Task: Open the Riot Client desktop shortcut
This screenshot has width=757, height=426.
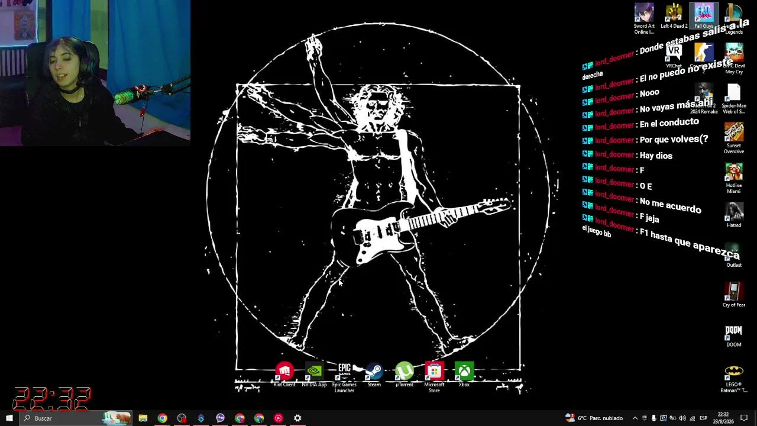Action: (284, 375)
